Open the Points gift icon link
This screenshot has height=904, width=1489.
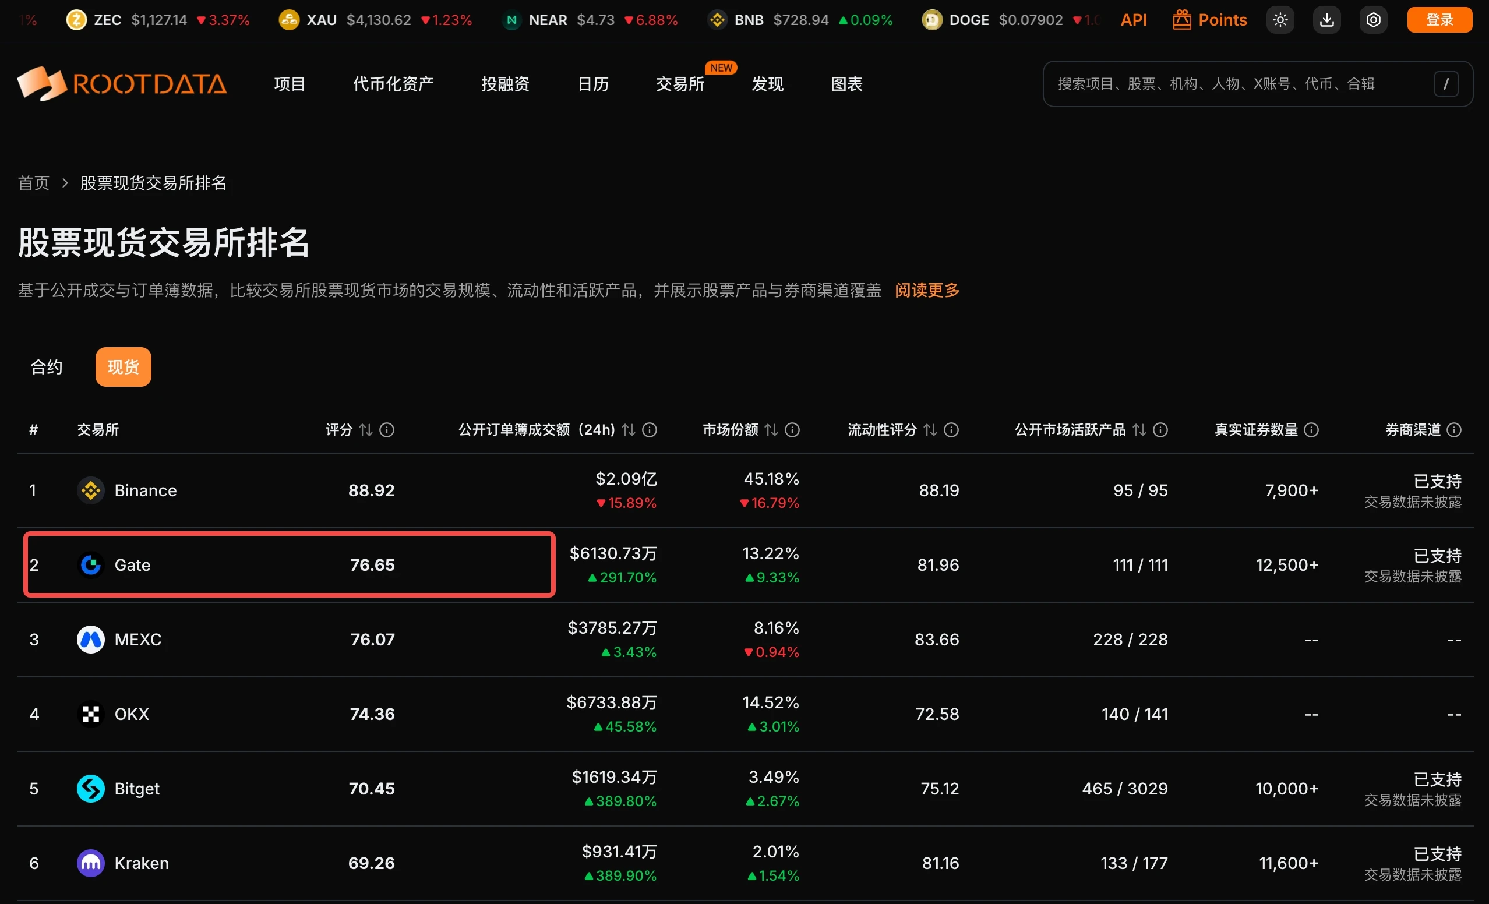pos(1209,20)
